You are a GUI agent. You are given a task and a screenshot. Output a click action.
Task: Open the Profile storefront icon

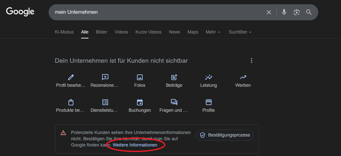(x=209, y=102)
